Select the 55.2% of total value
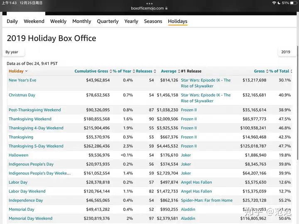The width and height of the screenshot is (299, 224). point(285,200)
